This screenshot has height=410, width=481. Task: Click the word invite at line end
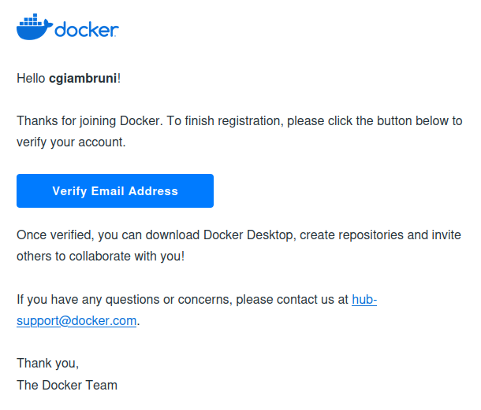click(446, 235)
